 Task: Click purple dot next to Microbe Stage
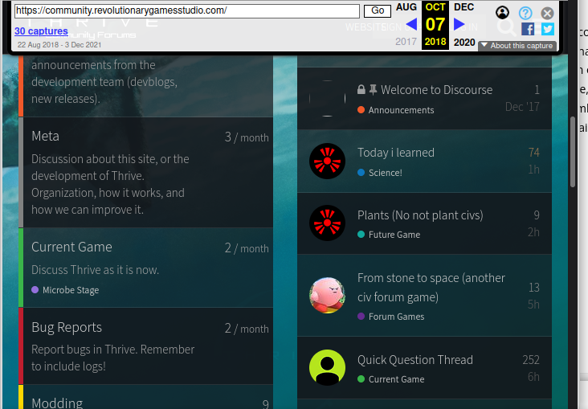[x=35, y=290]
